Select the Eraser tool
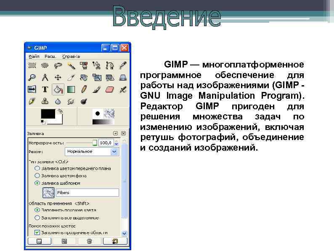This screenshot has height=251, width=334. pos(110,89)
